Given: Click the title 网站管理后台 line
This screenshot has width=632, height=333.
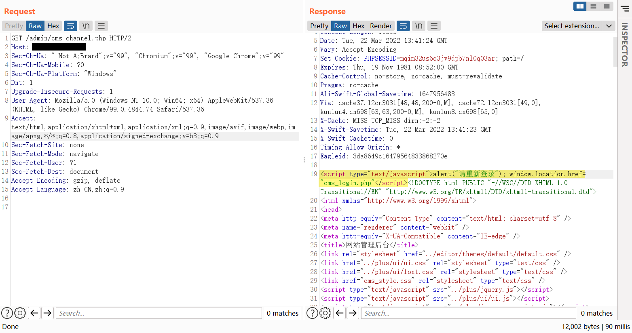Looking at the screenshot, I should (x=369, y=245).
